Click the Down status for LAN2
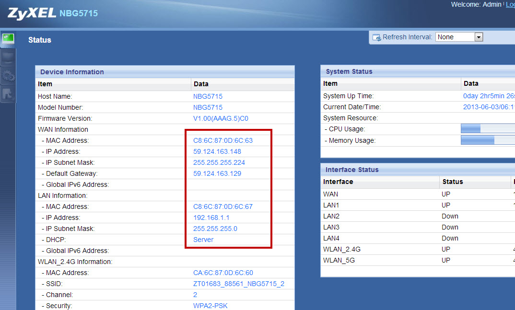The width and height of the screenshot is (515, 310). pos(450,216)
